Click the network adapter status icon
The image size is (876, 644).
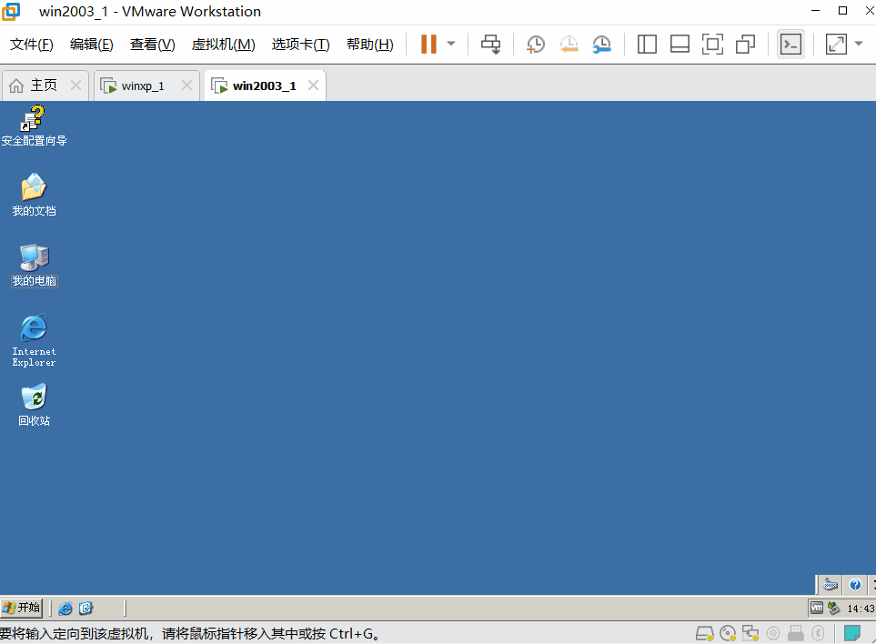[750, 633]
